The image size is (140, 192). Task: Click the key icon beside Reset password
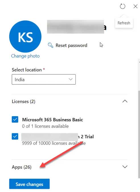[x=50, y=45]
